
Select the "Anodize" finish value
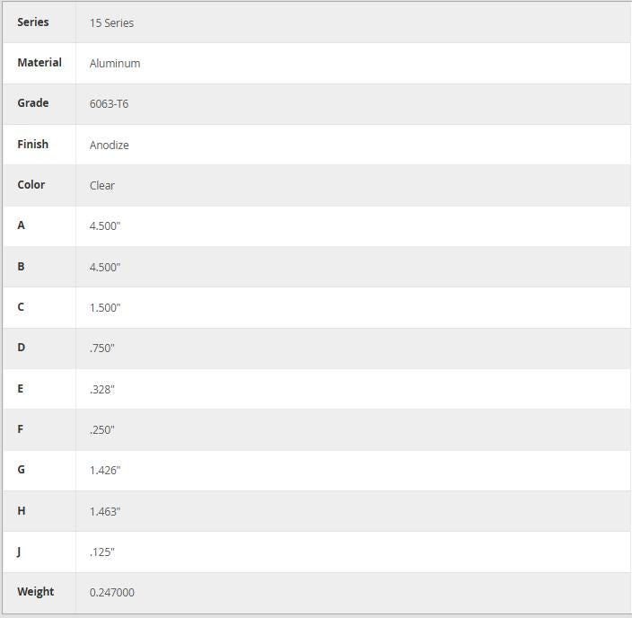coord(110,146)
